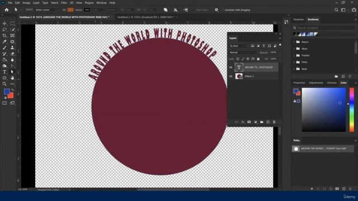The height and width of the screenshot is (201, 358).
Task: Select the Ellipse shape tool
Action: pos(4,78)
